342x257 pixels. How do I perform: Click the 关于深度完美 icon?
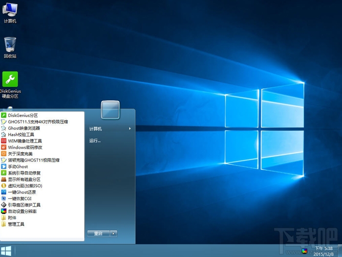point(3,154)
